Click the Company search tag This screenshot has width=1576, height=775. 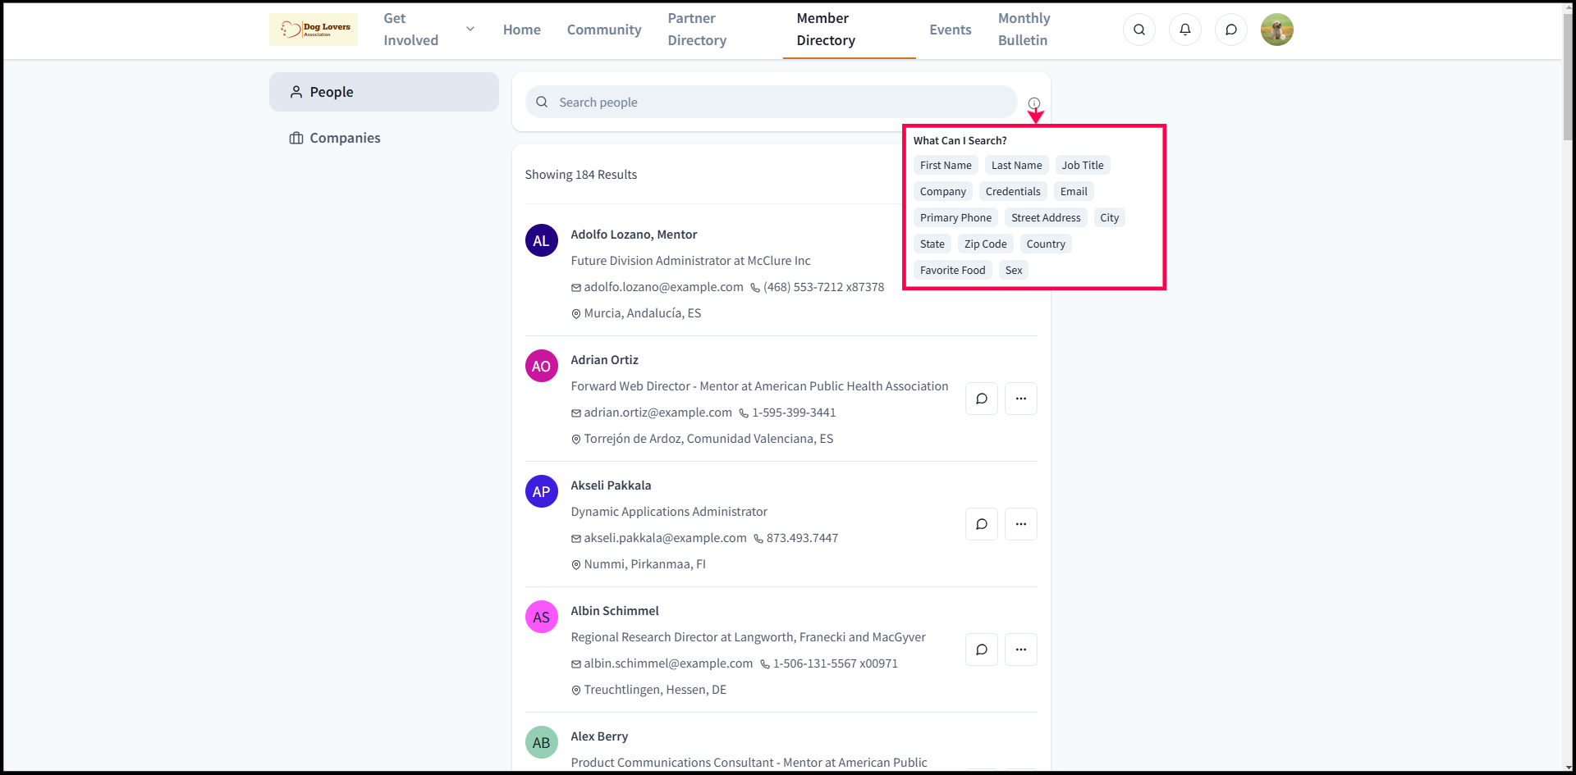(943, 191)
